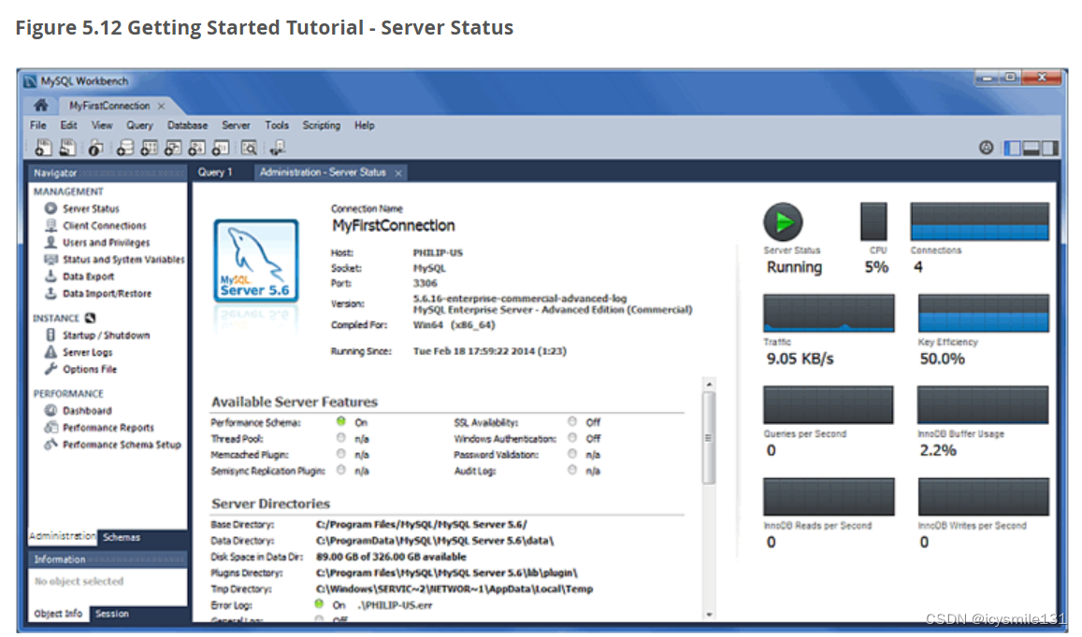The height and width of the screenshot is (637, 1082).
Task: Click the reconnect to DBMS toolbar icon
Action: [278, 147]
